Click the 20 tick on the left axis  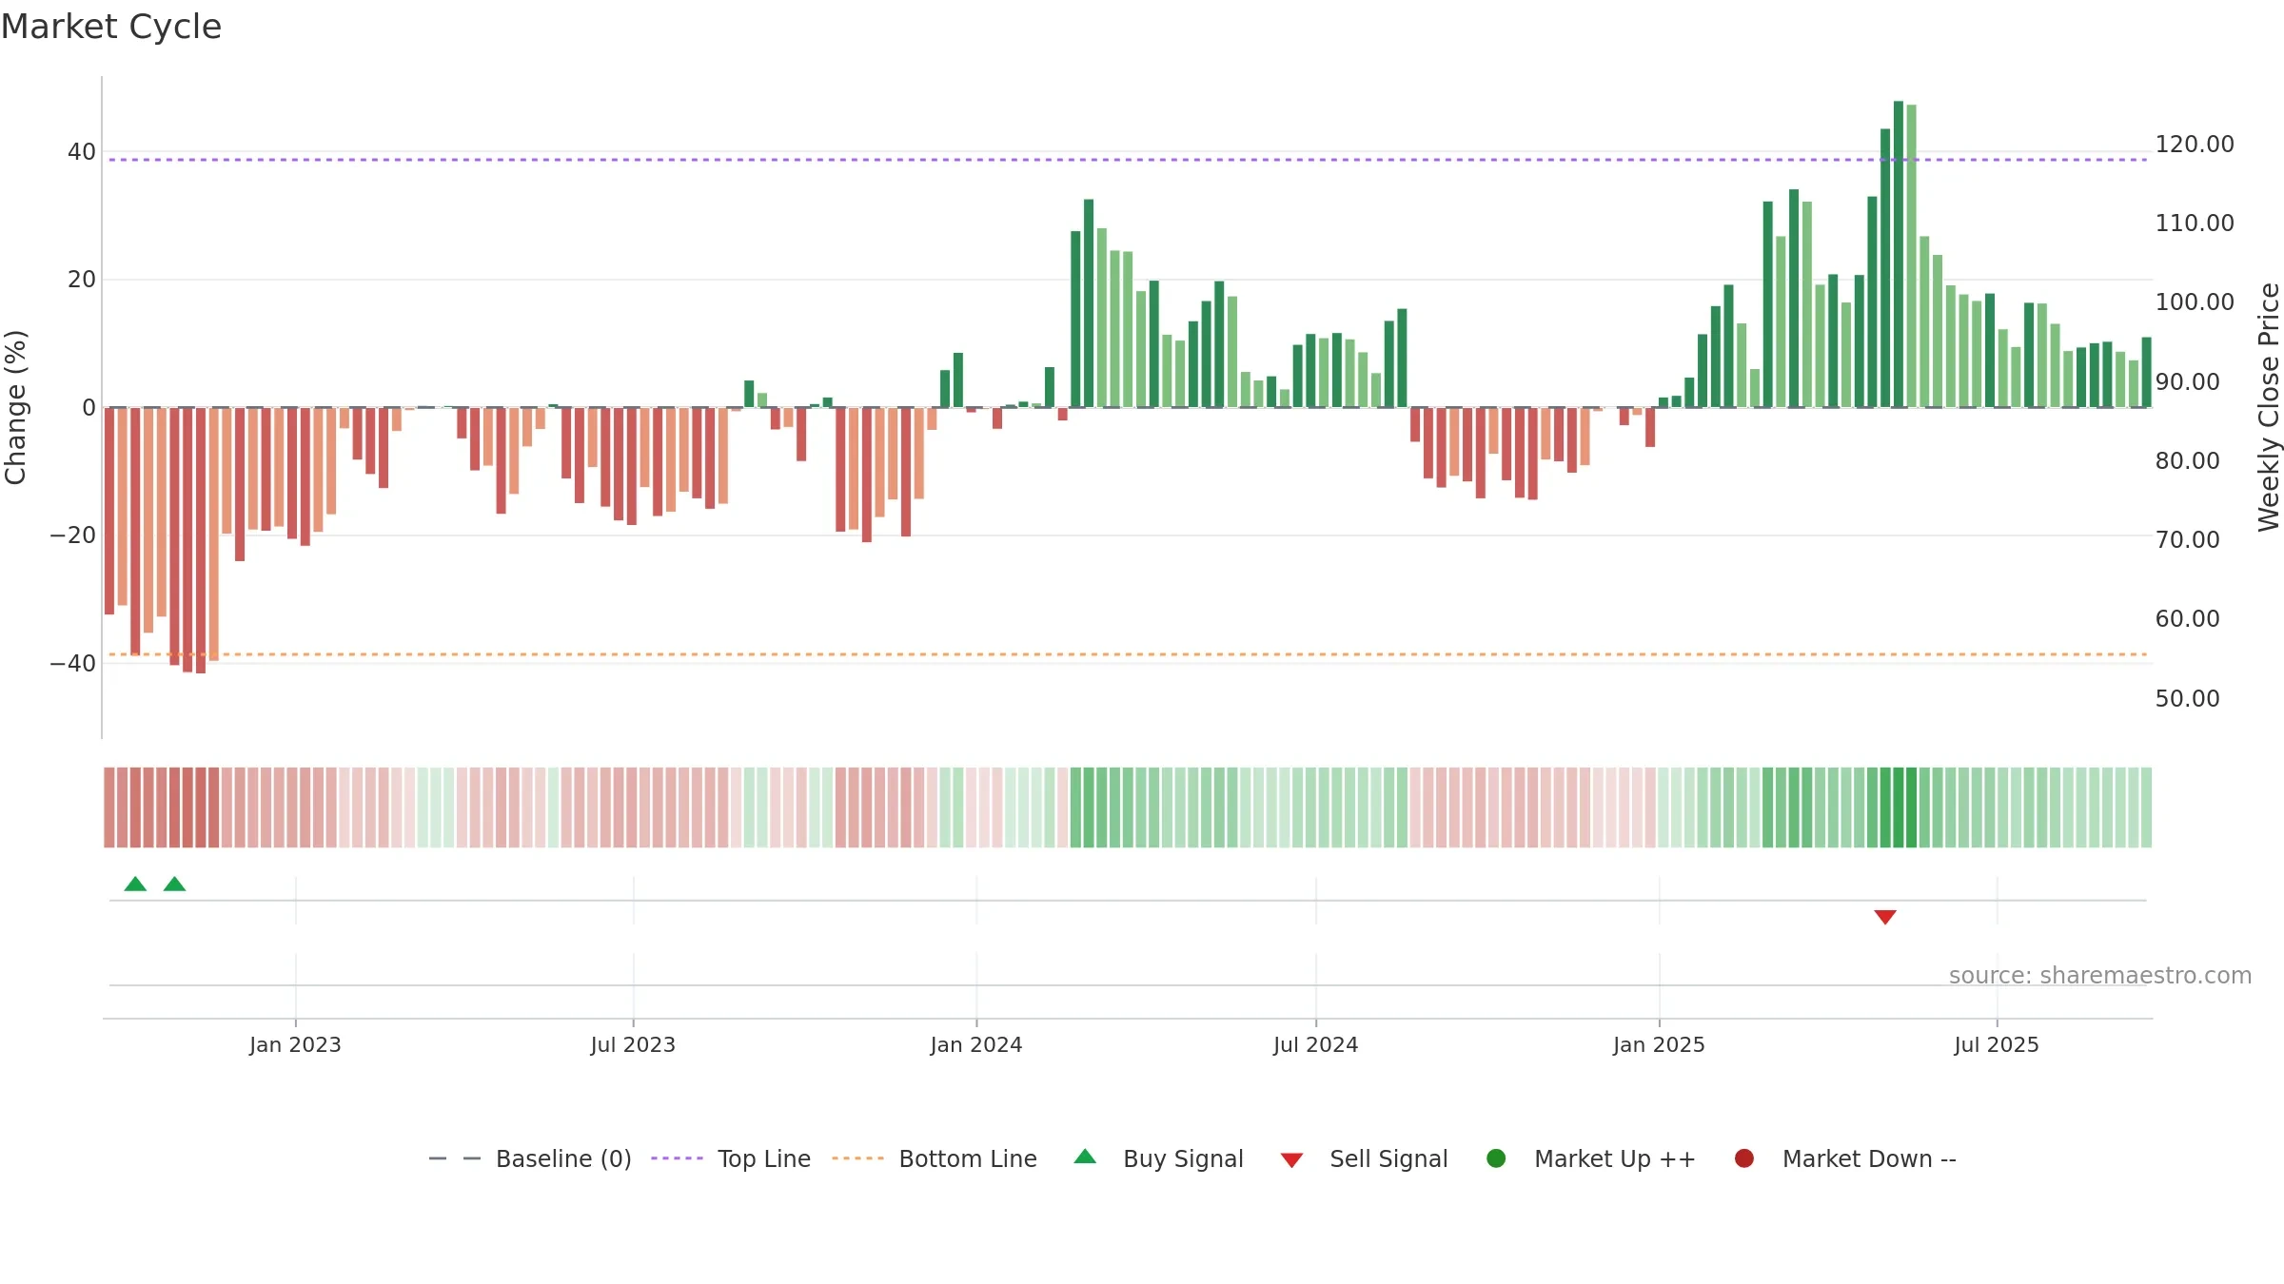point(82,280)
